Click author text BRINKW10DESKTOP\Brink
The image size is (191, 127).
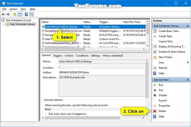tap(74, 72)
